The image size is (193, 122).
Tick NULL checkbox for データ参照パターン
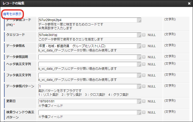[x=144, y=86]
